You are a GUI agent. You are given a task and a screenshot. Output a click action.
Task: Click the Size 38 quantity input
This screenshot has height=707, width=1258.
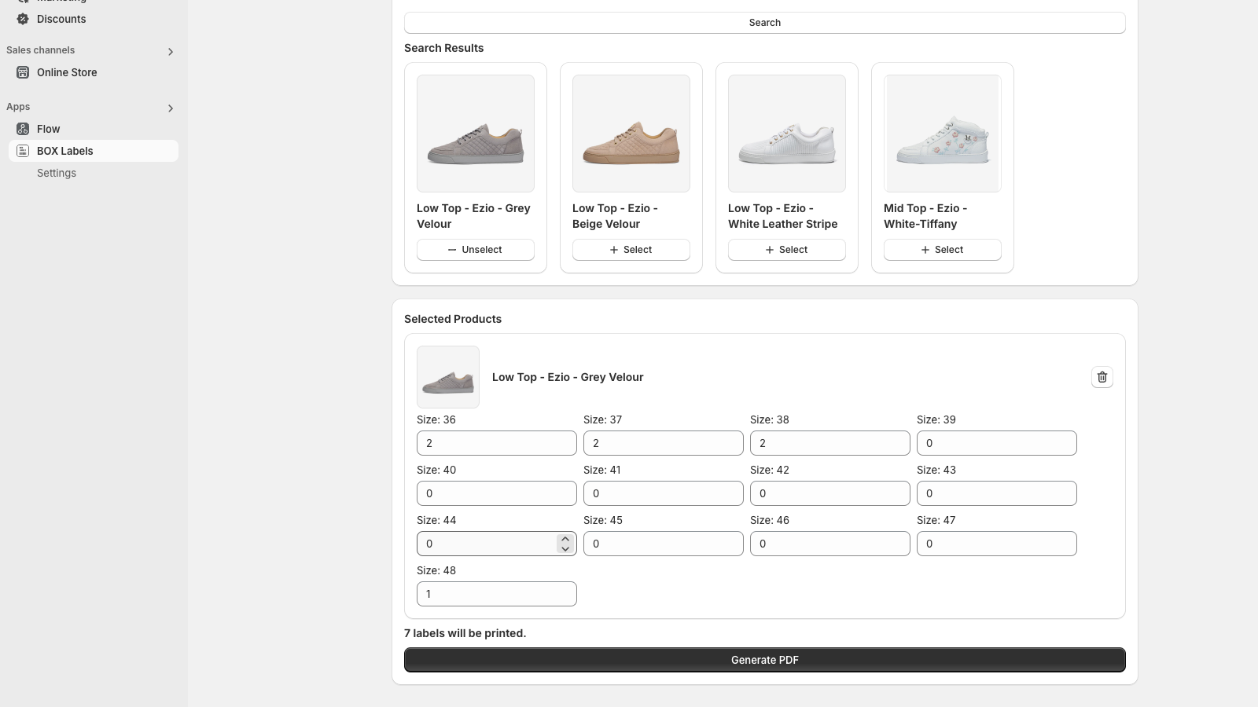pos(829,443)
